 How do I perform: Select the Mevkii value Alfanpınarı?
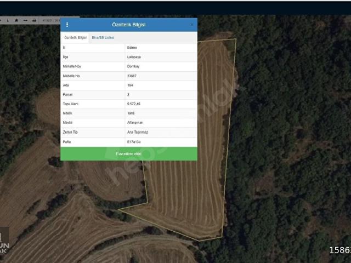click(135, 123)
